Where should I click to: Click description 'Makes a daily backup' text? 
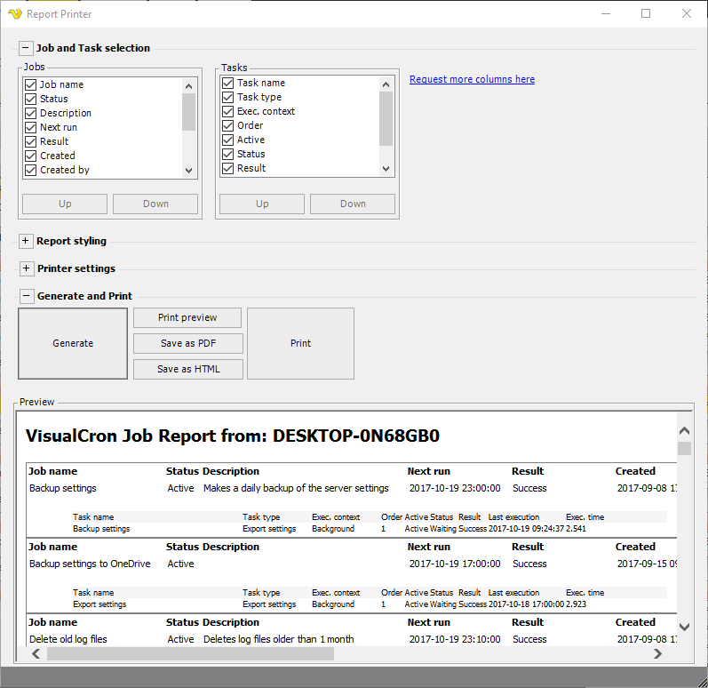point(296,488)
